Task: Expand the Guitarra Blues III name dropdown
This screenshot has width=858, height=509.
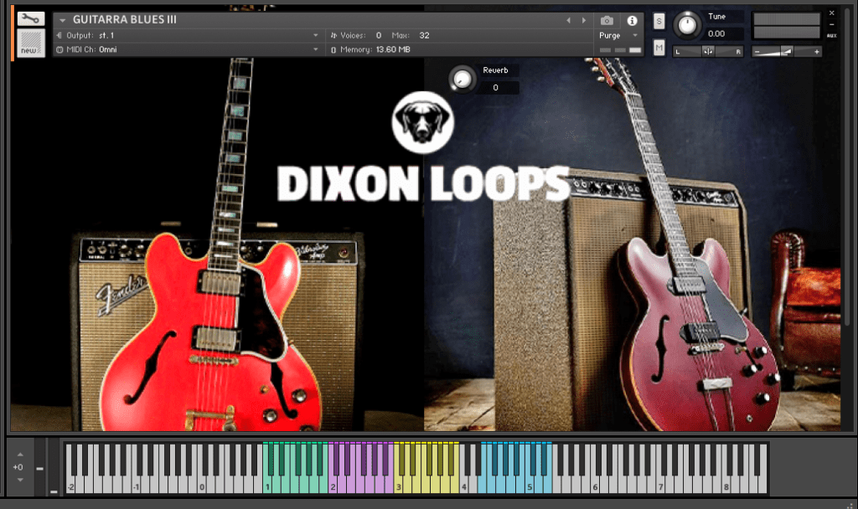Action: click(x=62, y=20)
